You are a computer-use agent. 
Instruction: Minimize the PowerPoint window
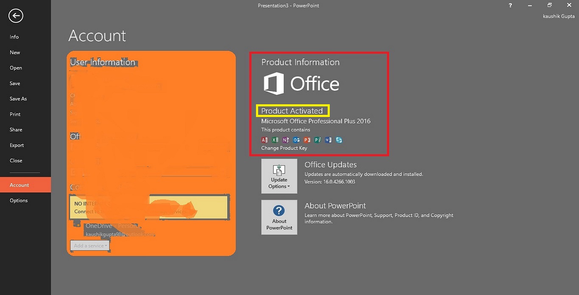(530, 5)
